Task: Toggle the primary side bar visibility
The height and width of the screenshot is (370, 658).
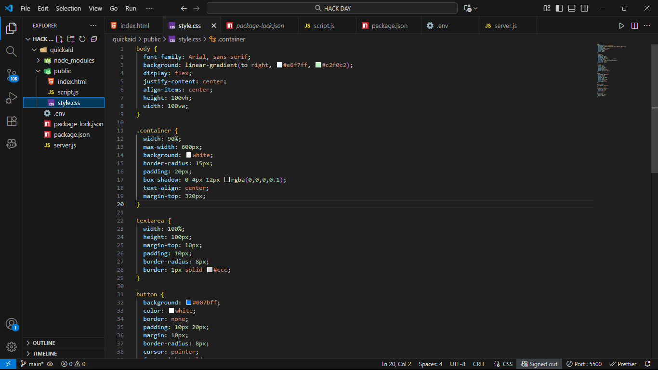Action: click(x=559, y=8)
